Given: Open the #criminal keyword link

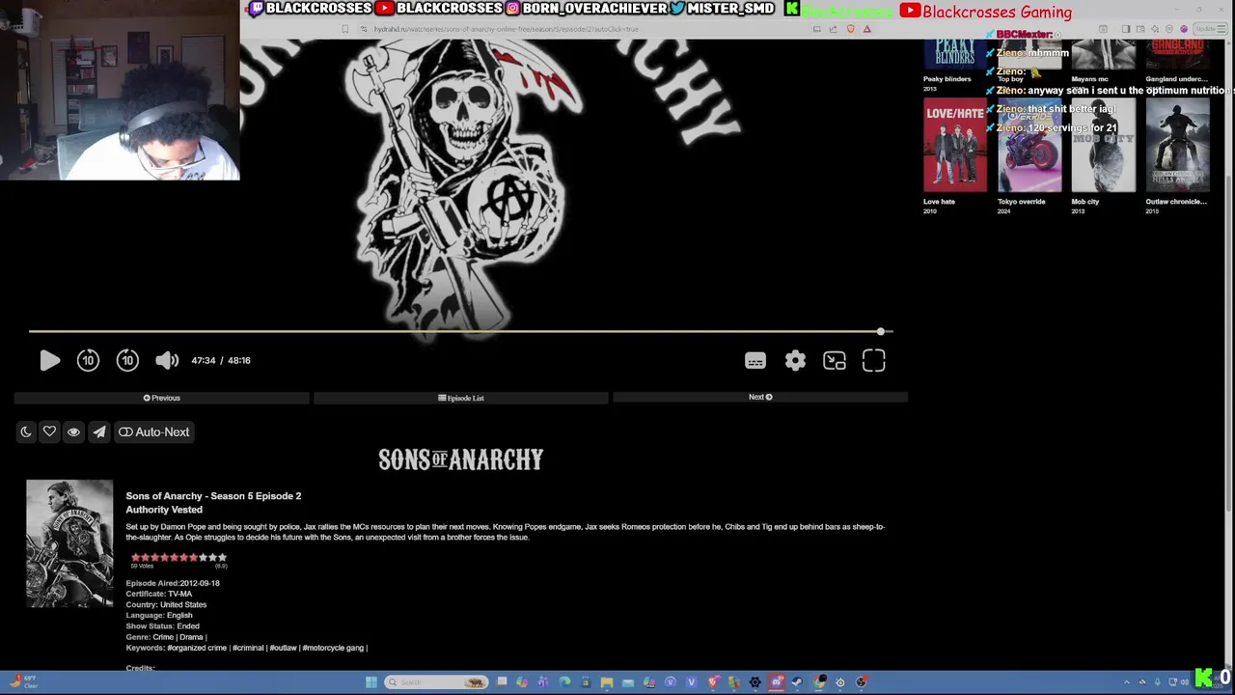Looking at the screenshot, I should click(x=247, y=648).
